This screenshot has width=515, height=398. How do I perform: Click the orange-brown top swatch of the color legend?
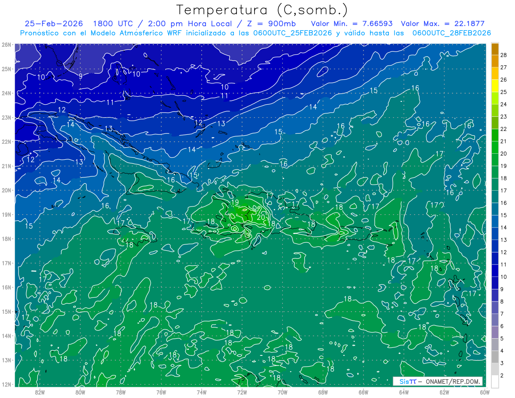pos(495,49)
